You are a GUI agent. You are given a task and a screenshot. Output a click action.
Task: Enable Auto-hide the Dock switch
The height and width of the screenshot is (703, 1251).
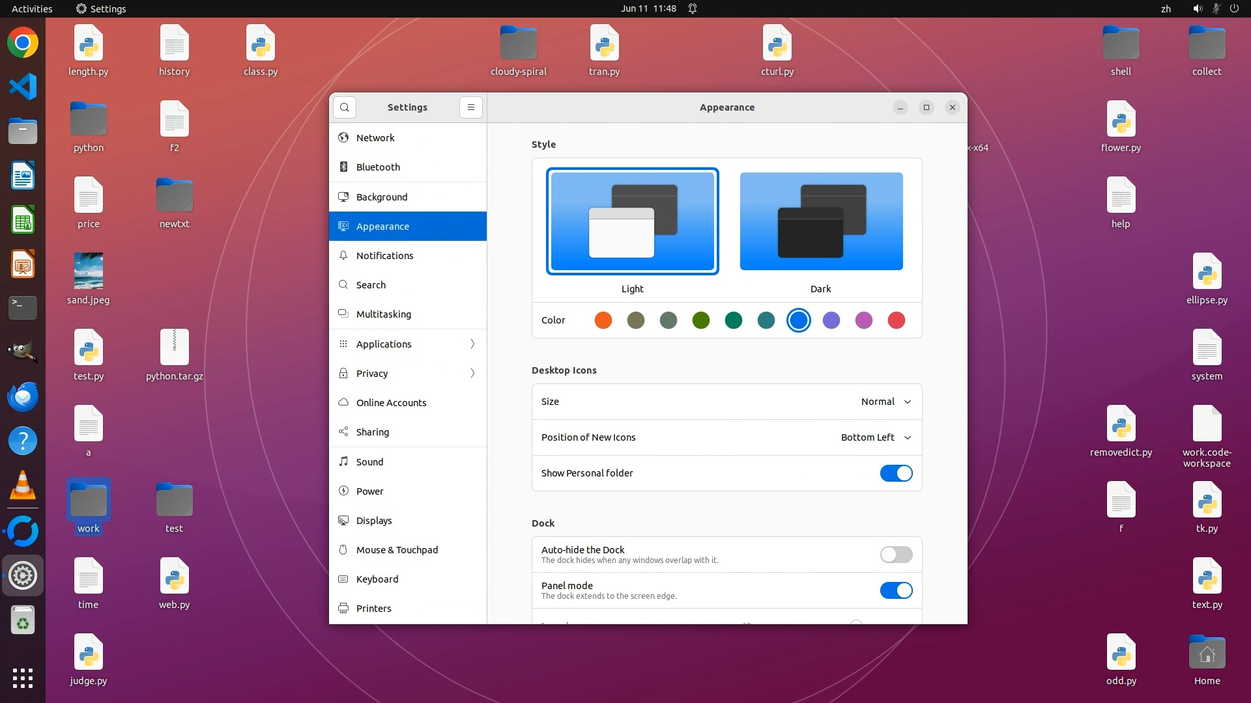click(896, 555)
